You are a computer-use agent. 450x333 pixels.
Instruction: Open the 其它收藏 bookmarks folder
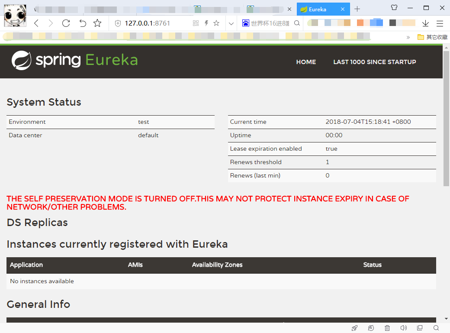click(433, 37)
